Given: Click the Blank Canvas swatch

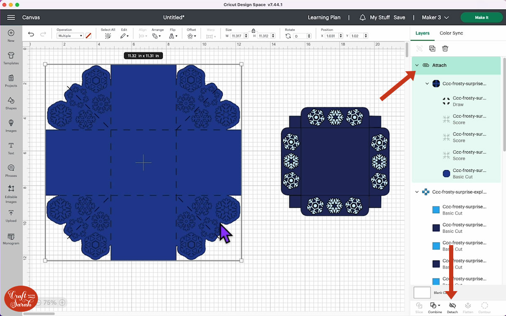Looking at the screenshot, I should [x=422, y=292].
